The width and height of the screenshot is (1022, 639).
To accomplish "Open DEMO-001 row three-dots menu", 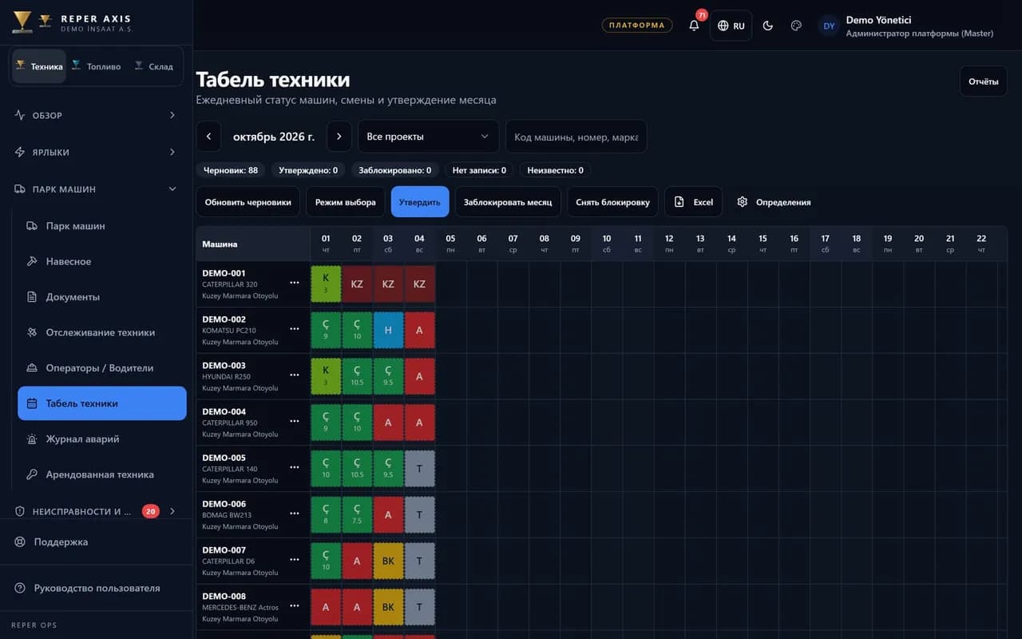I will [x=295, y=284].
